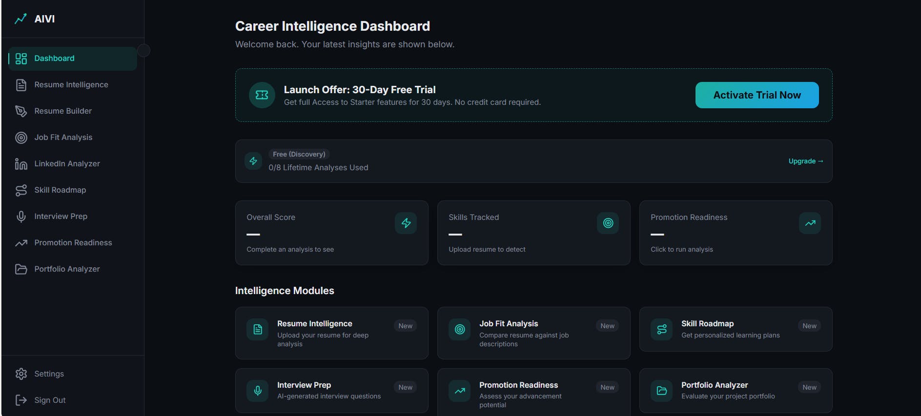Open Settings gear icon
This screenshot has width=921, height=416.
coord(21,374)
